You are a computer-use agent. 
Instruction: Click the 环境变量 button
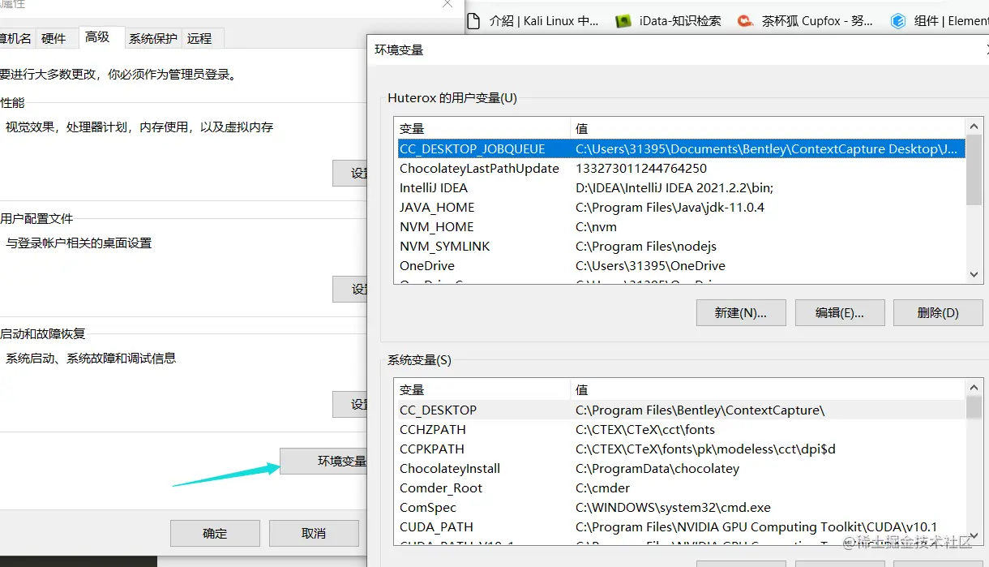pos(324,462)
